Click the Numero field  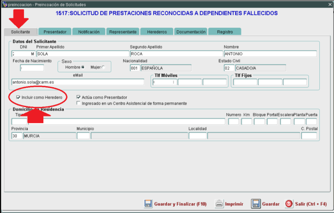234,122
